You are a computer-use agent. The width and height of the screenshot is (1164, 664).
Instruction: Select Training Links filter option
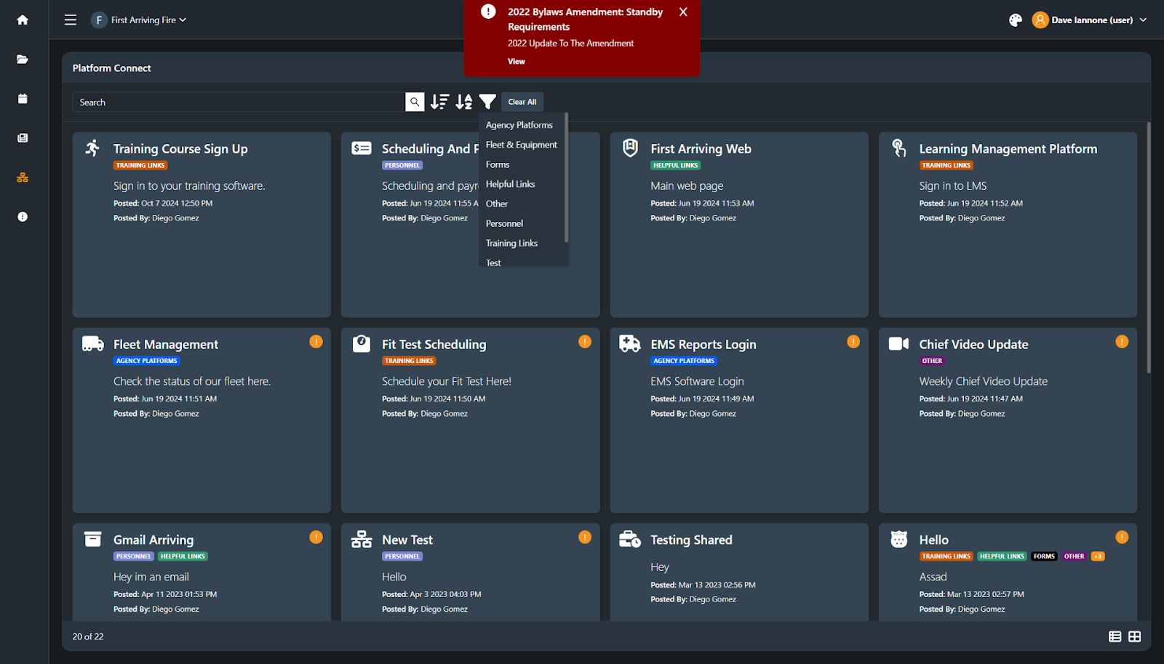point(511,243)
